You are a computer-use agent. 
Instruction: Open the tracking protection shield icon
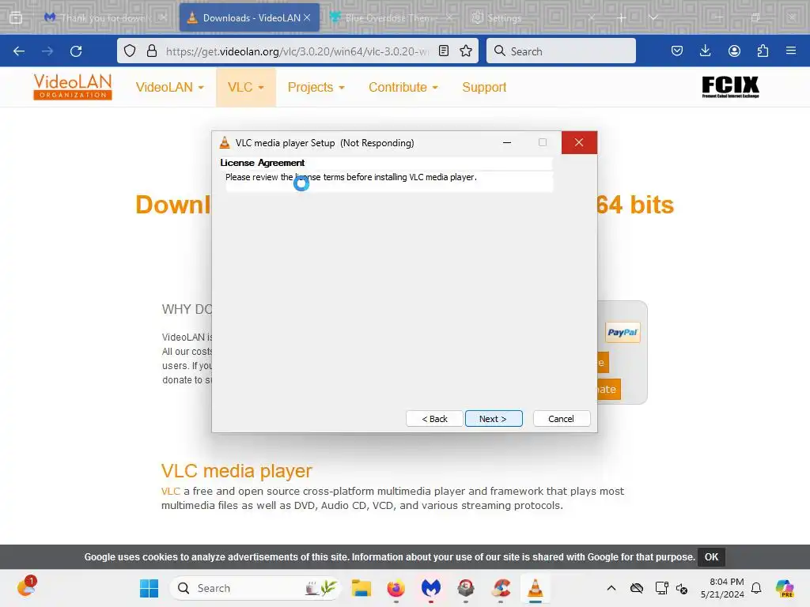coord(130,51)
